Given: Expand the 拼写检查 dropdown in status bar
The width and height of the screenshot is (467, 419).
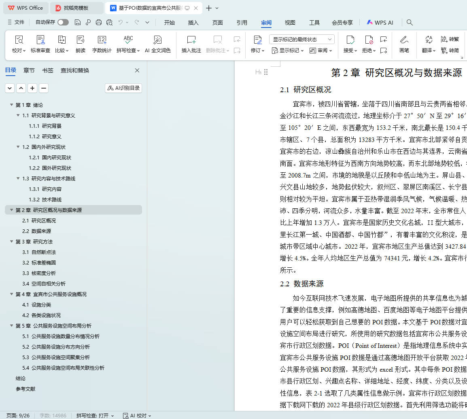Looking at the screenshot, I should pos(112,416).
